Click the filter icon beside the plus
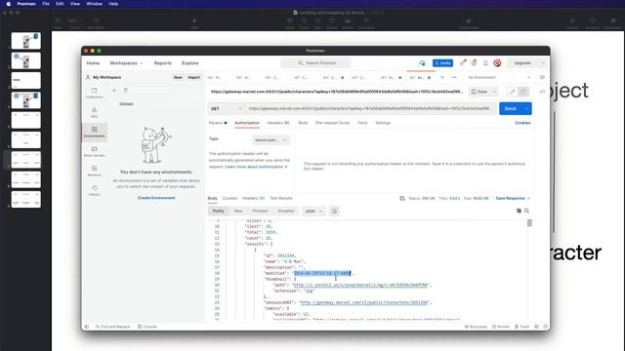Image resolution: width=625 pixels, height=351 pixels. [x=126, y=91]
